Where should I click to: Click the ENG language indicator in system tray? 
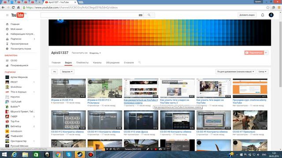pos(264,154)
